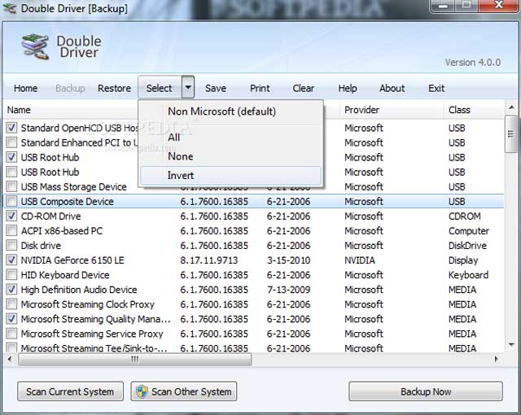Uncheck High Definition Audio Device checkbox
This screenshot has height=415, width=521.
coord(11,290)
